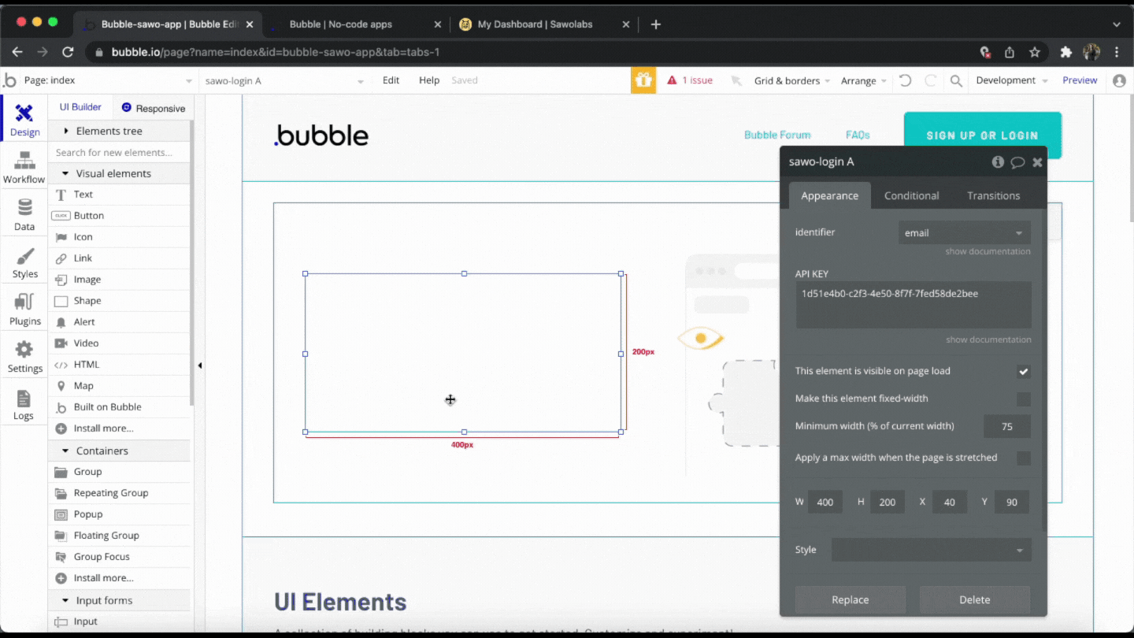Select the Image element
Screen dimensions: 1134x638
[120, 279]
